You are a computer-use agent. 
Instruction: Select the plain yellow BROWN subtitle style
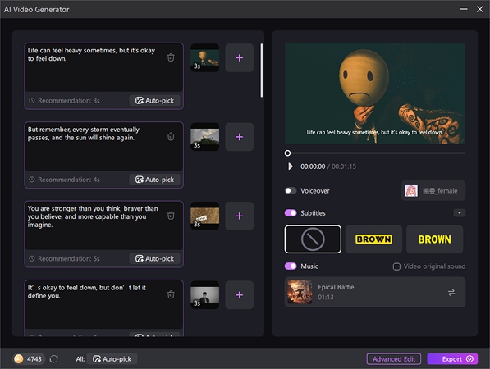pyautogui.click(x=434, y=239)
